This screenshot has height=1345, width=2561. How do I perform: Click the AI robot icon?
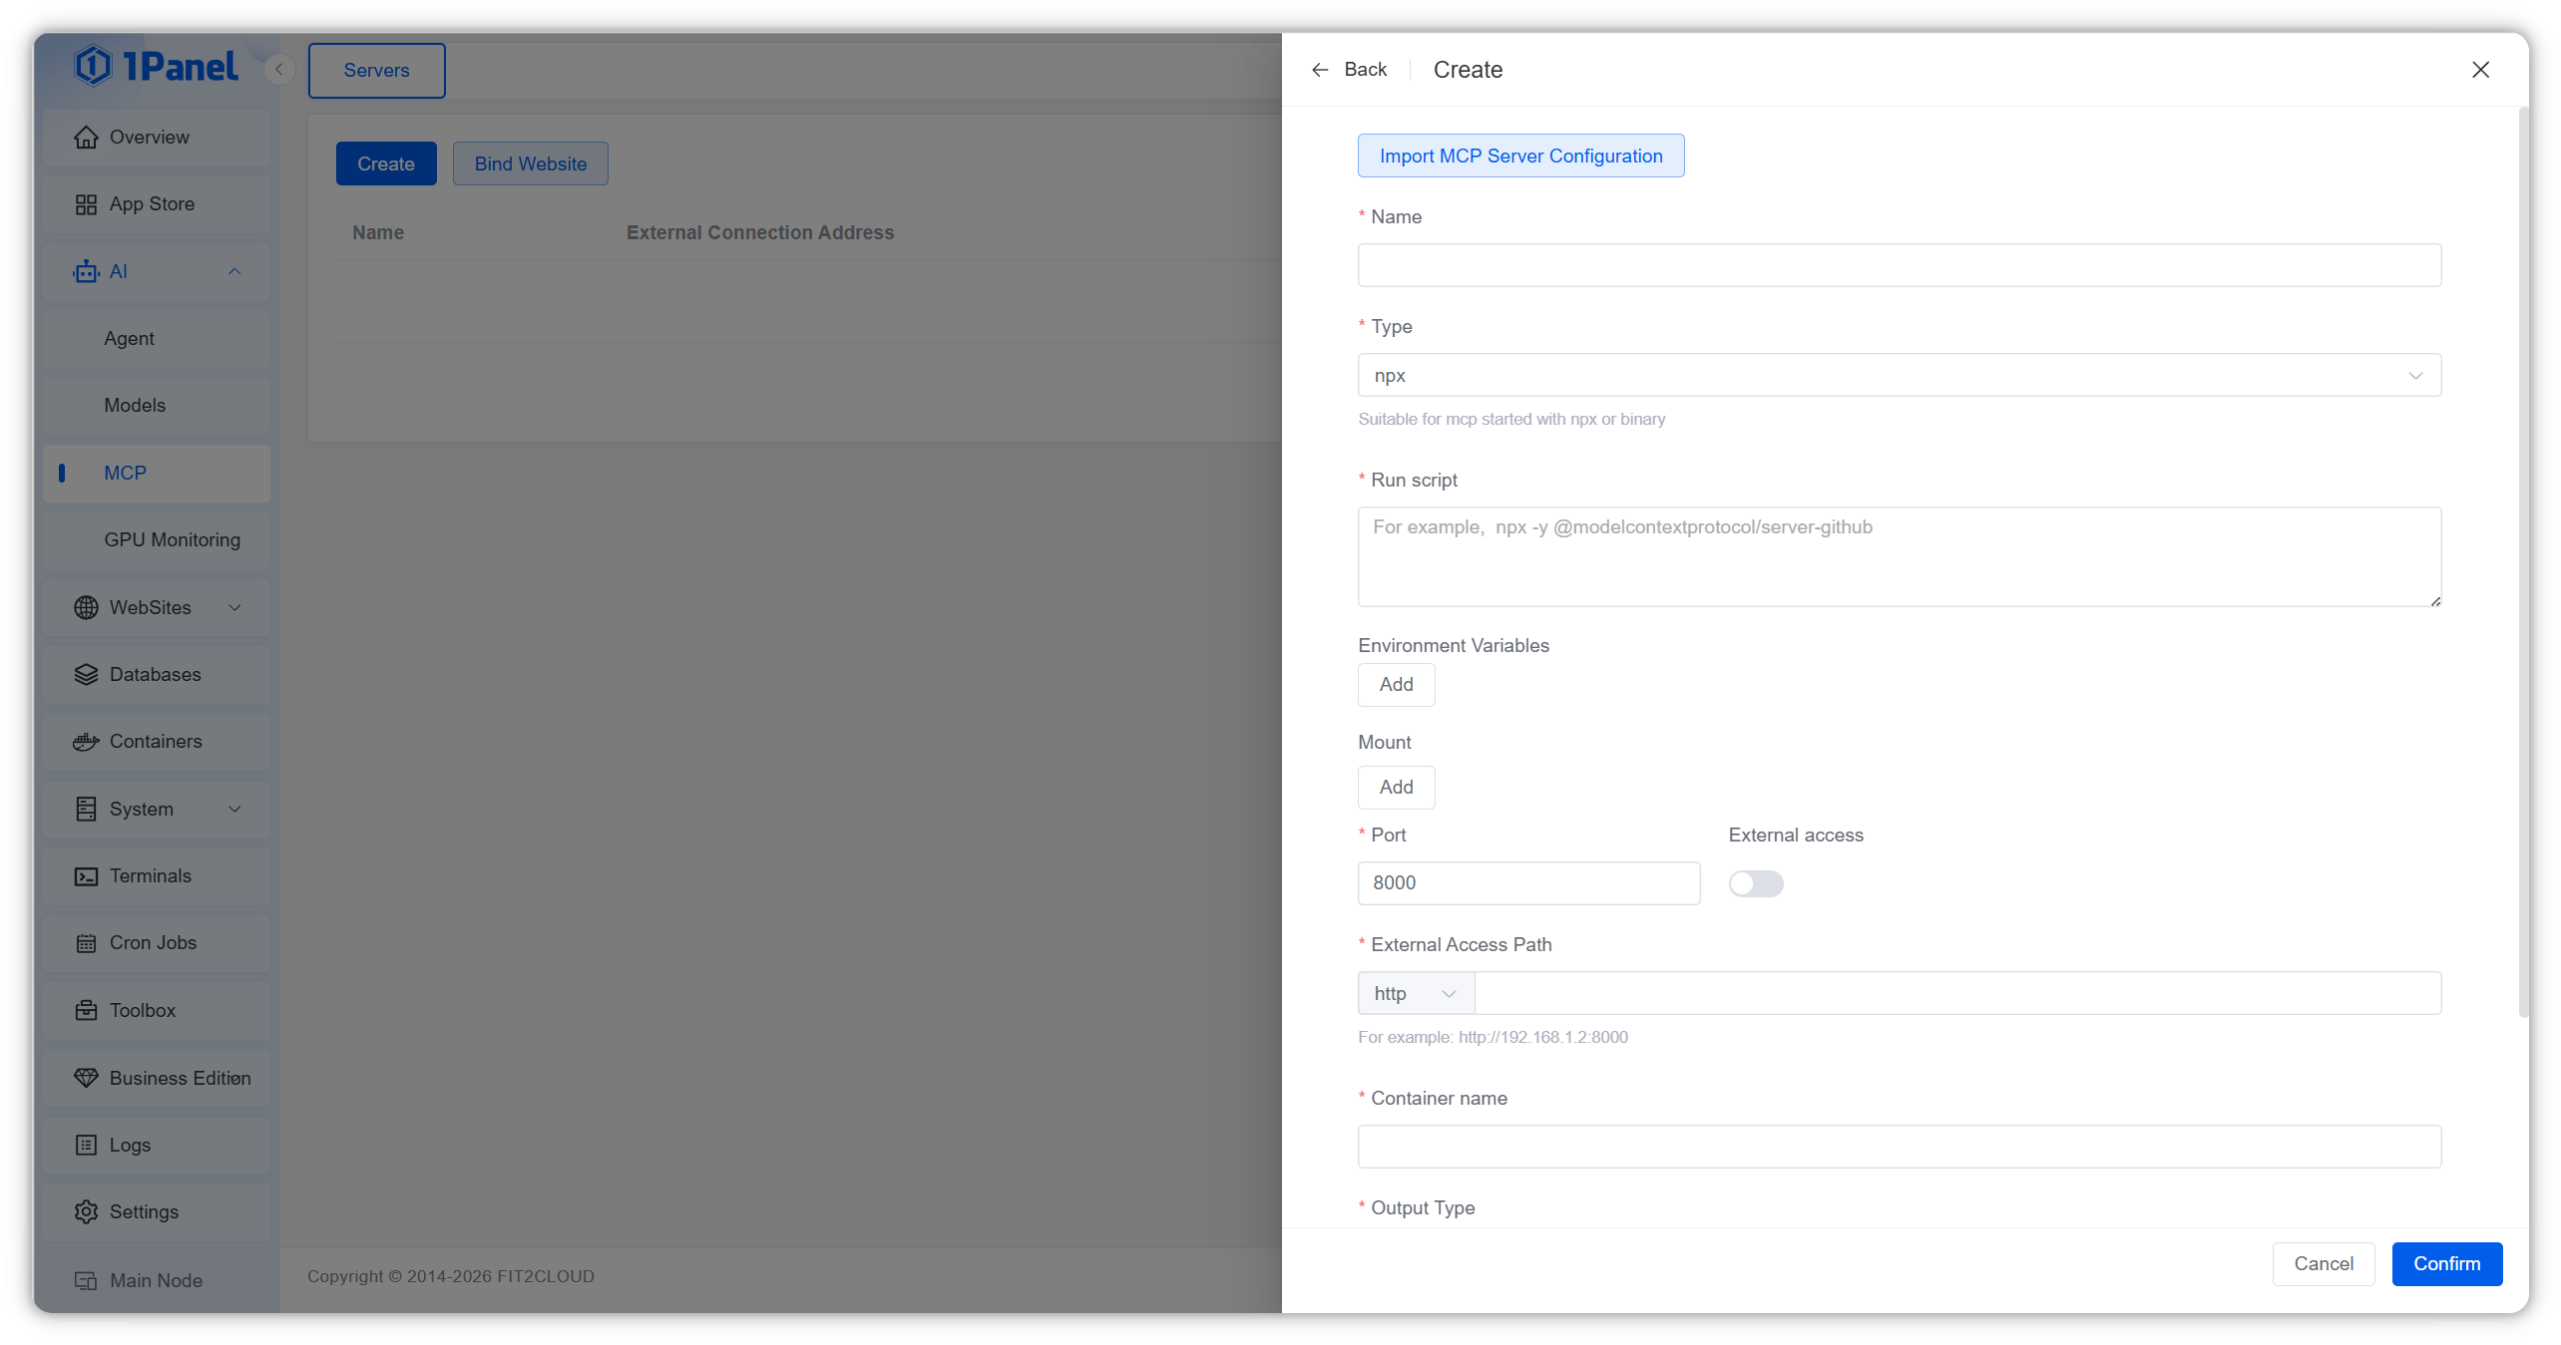[86, 271]
